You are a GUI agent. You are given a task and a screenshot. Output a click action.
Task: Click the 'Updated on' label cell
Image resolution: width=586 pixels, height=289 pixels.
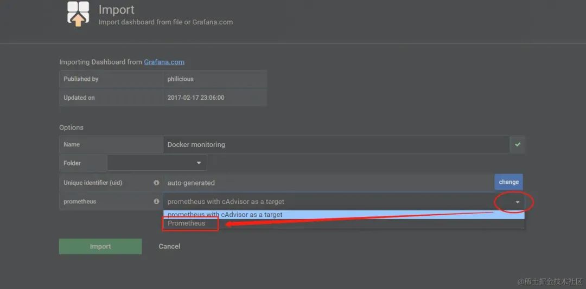[111, 98]
